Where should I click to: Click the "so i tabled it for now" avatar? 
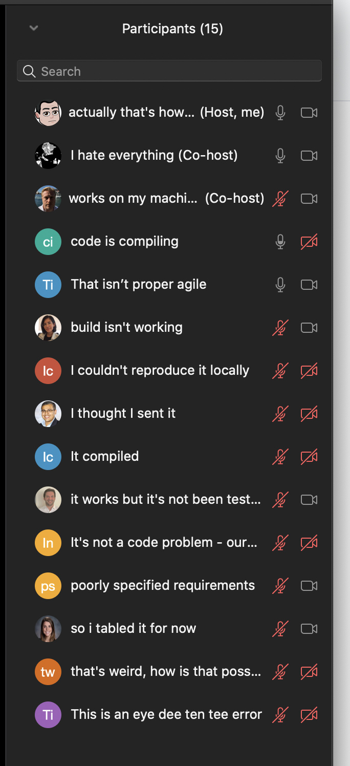[48, 629]
